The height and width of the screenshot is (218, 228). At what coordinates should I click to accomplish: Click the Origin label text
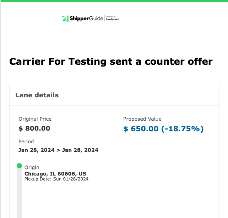pyautogui.click(x=32, y=167)
